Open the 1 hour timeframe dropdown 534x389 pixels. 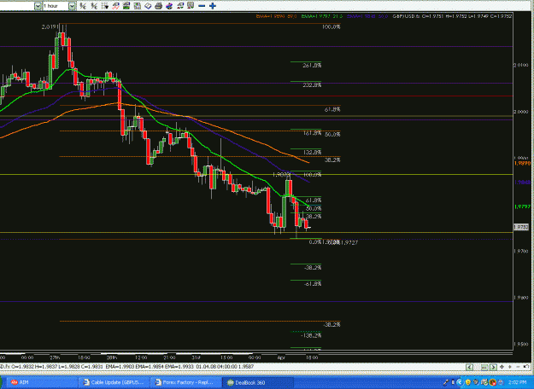click(72, 6)
